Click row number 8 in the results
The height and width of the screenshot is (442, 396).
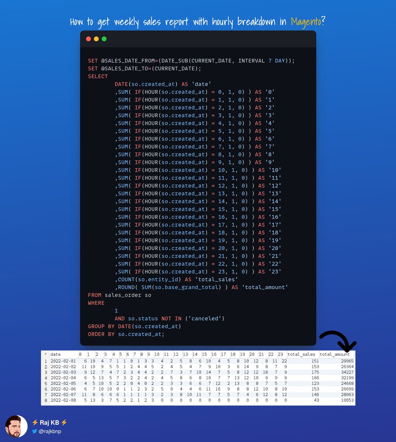click(x=46, y=400)
